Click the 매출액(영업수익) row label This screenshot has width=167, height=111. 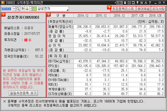click(x=61, y=27)
